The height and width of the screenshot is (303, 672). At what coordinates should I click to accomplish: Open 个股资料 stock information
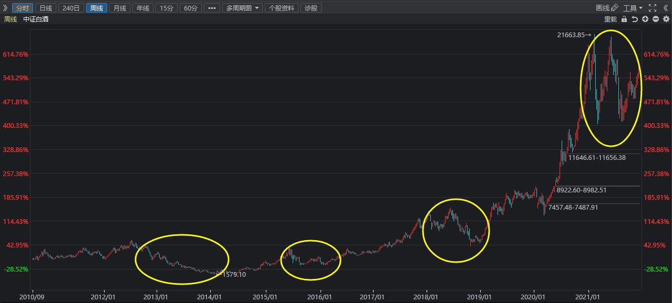(x=282, y=8)
